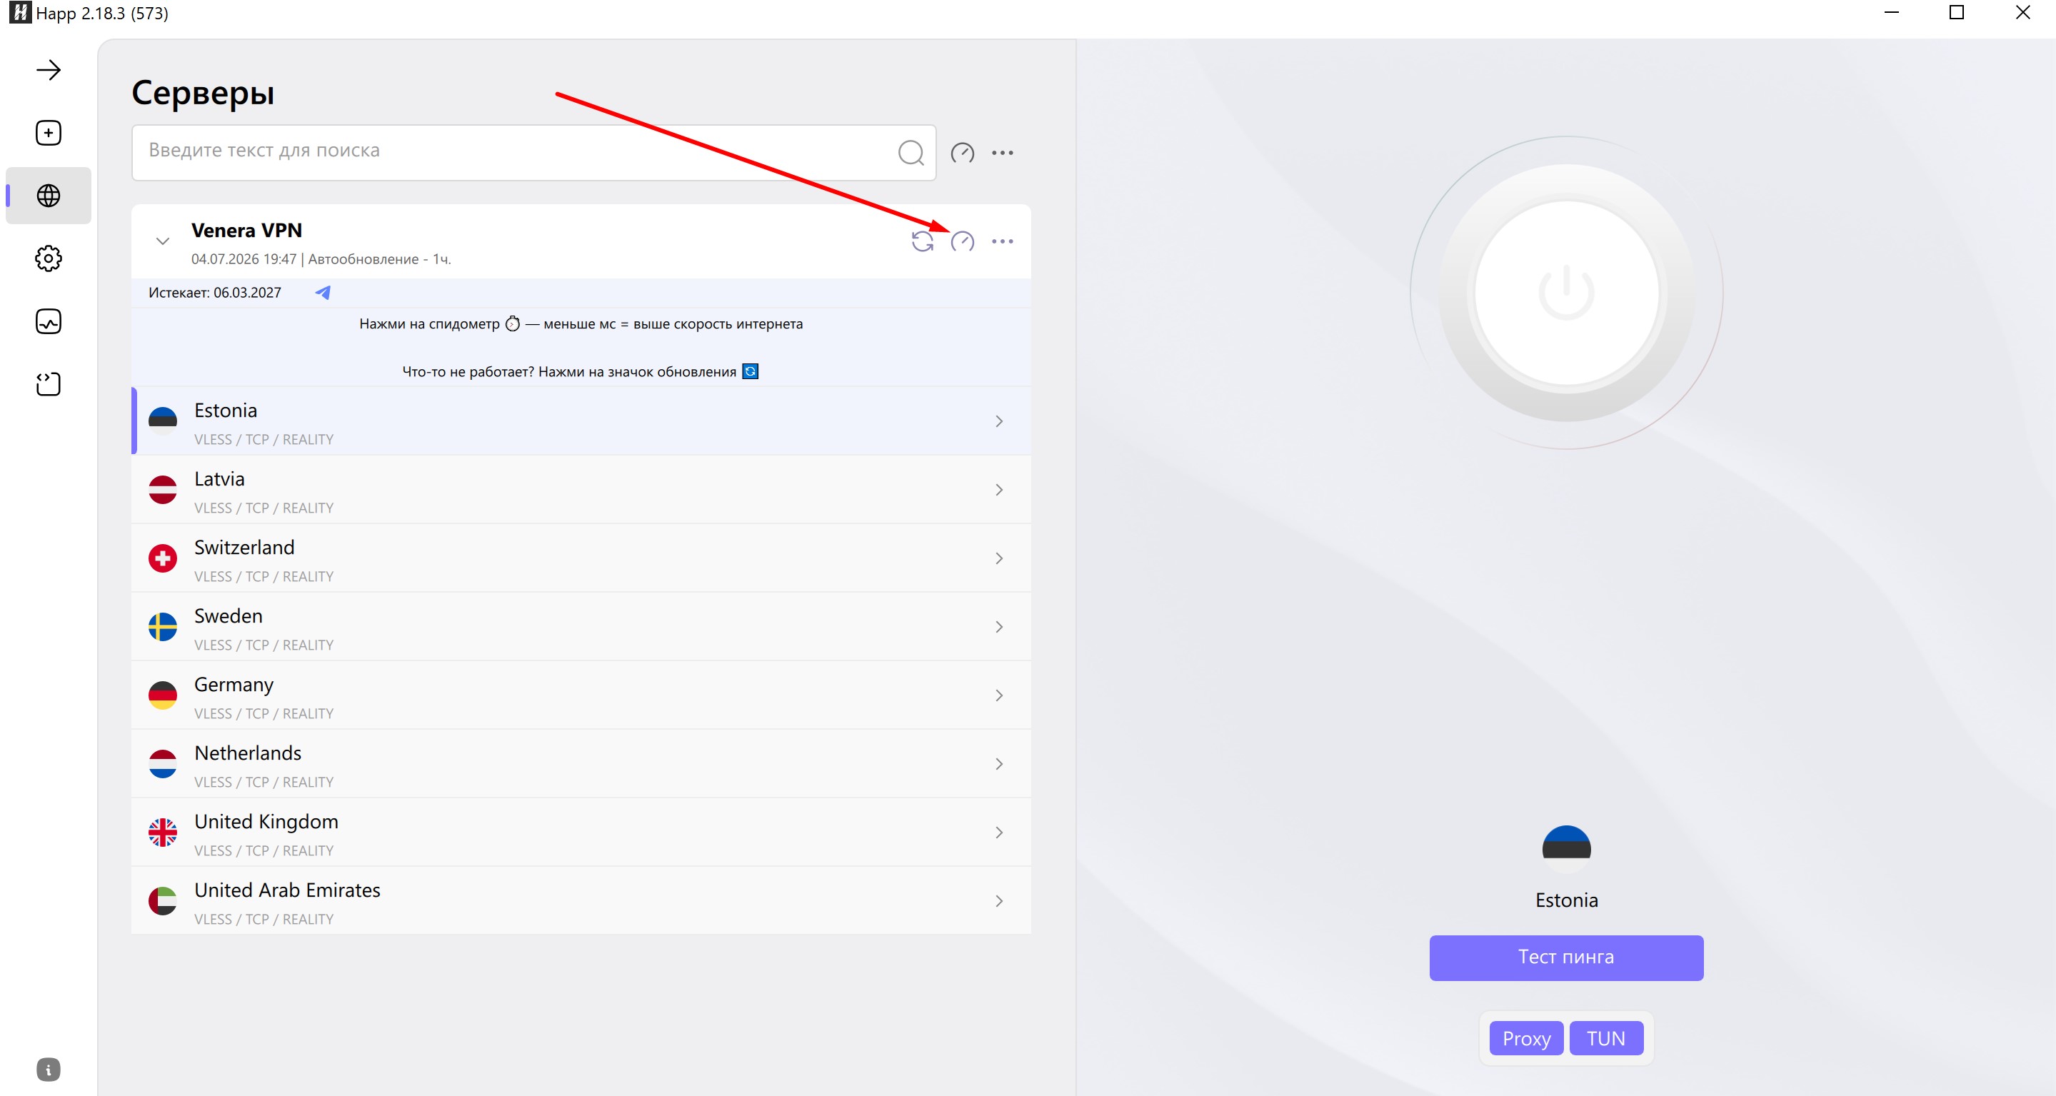Click the Estonia flag in server list
This screenshot has width=2056, height=1096.
coord(163,421)
